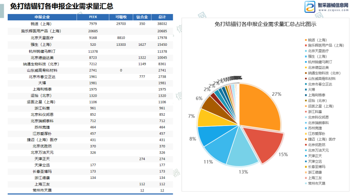Screen dimensions: 353x195
Task: Click the 可吸收 column header
Action: click(x=121, y=17)
